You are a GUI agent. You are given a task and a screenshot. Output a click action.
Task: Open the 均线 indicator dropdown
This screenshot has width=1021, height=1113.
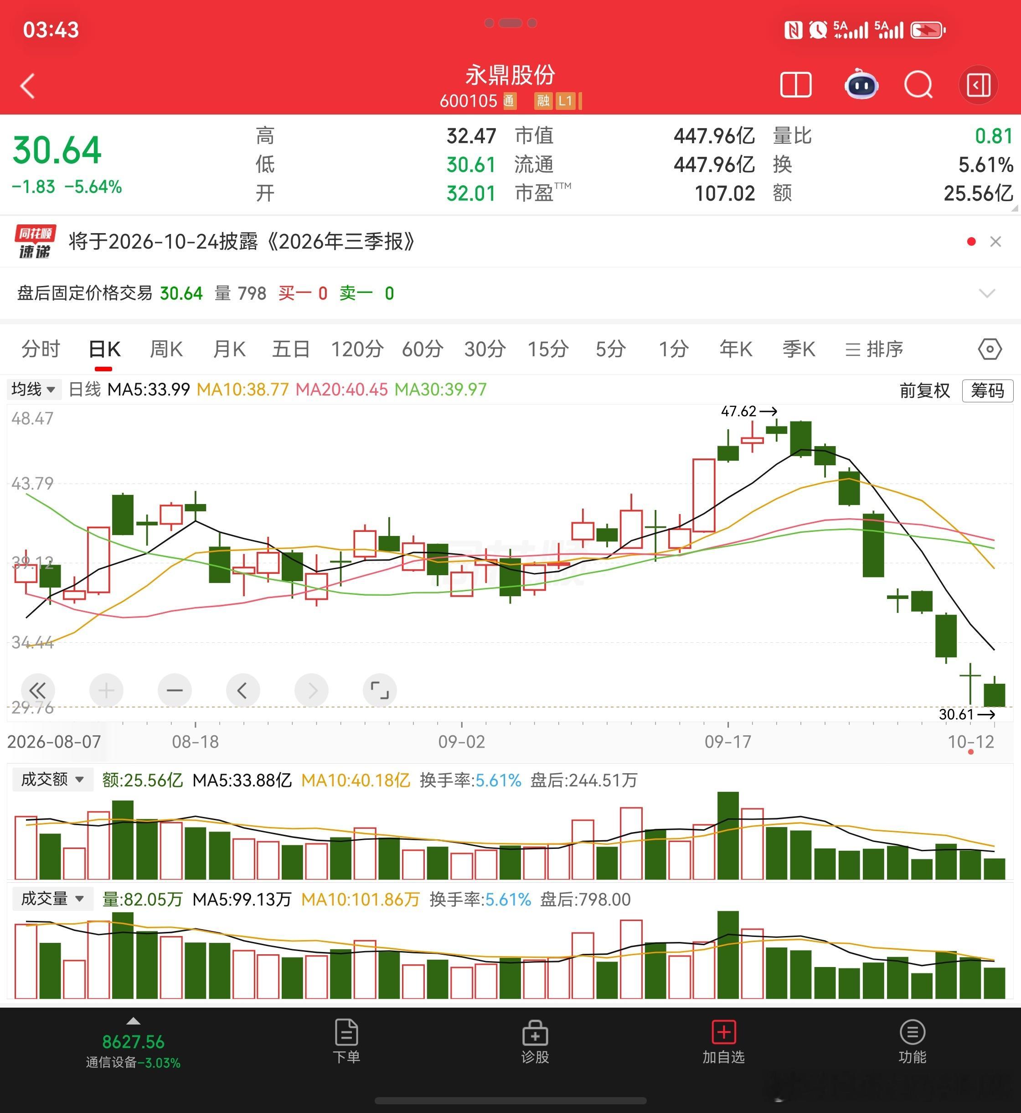click(33, 389)
